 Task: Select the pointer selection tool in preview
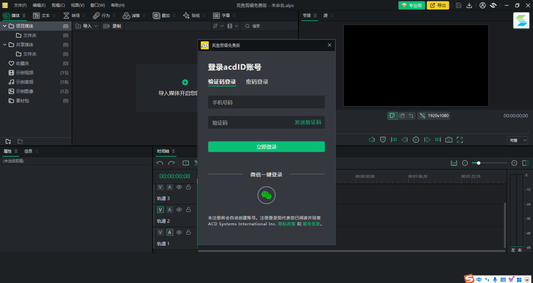click(x=392, y=115)
